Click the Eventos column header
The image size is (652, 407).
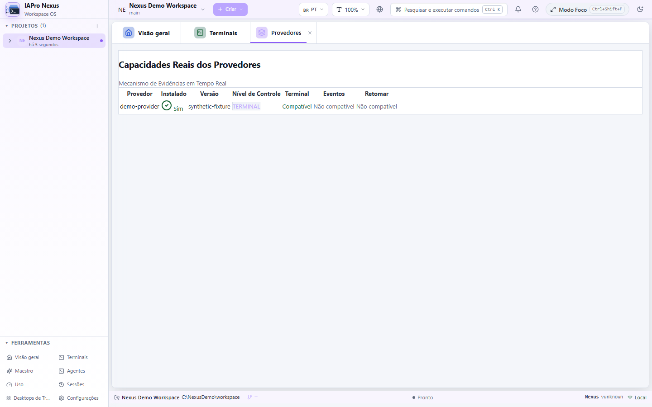click(x=334, y=94)
